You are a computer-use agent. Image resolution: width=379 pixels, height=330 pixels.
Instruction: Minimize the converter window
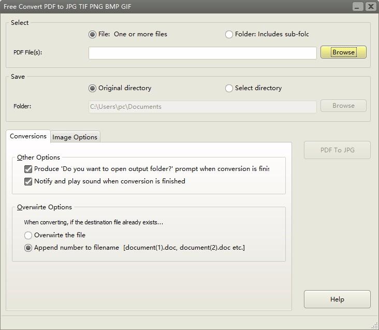pyautogui.click(x=357, y=7)
